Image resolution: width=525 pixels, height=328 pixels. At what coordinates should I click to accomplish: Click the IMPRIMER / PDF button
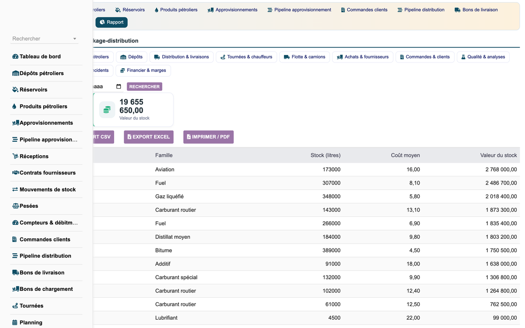208,137
